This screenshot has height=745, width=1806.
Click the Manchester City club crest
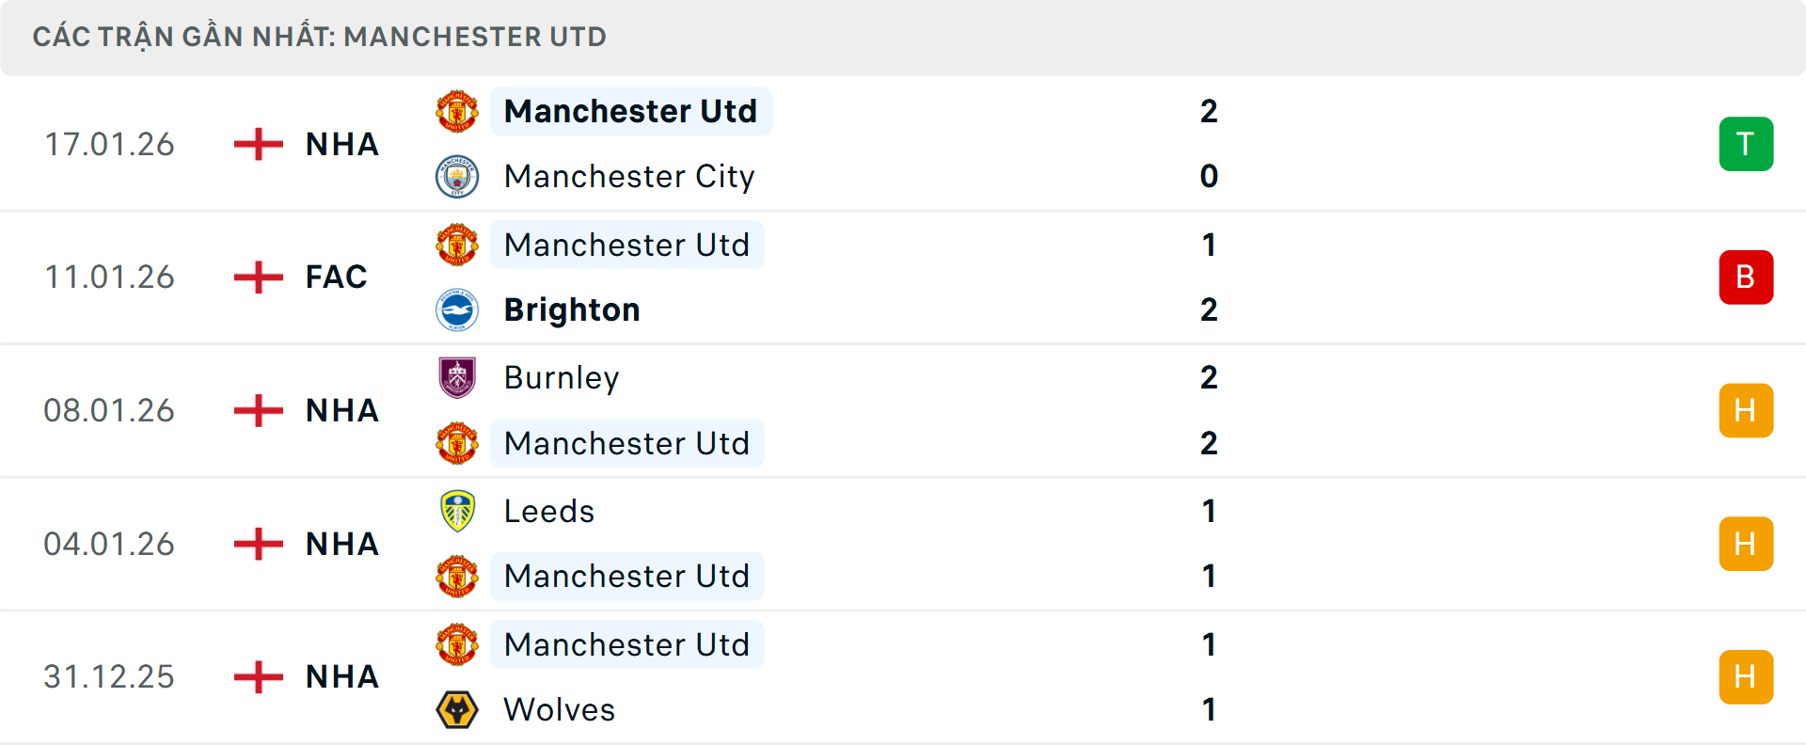457,177
